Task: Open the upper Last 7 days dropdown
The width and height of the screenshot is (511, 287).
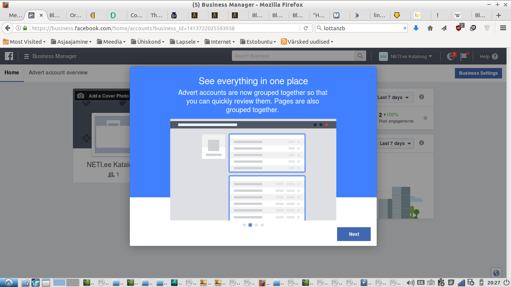Action: click(394, 98)
